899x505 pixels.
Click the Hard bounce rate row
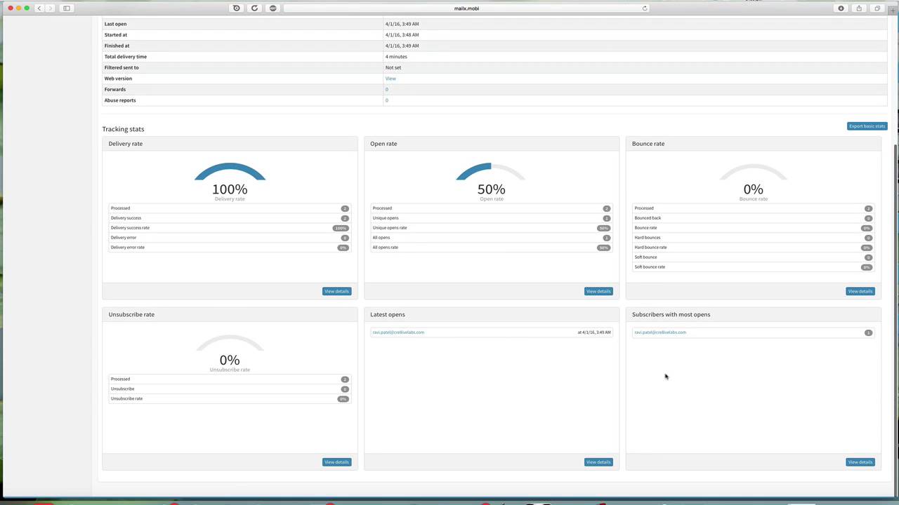(x=753, y=248)
